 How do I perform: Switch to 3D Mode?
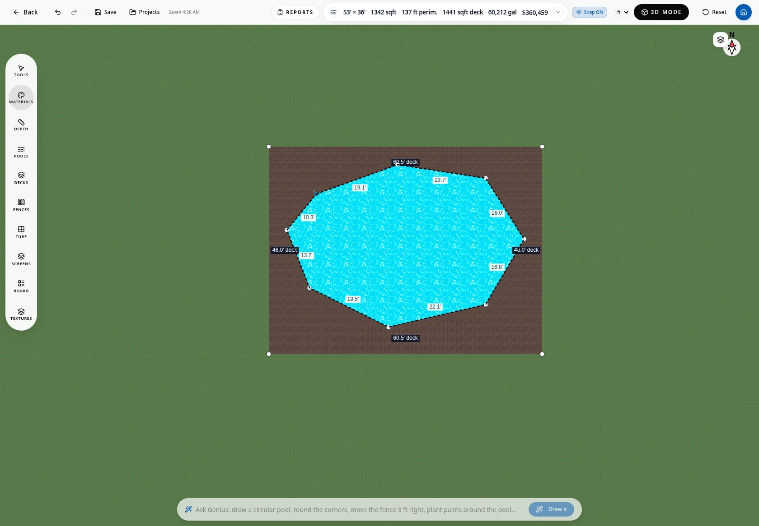[x=661, y=12]
